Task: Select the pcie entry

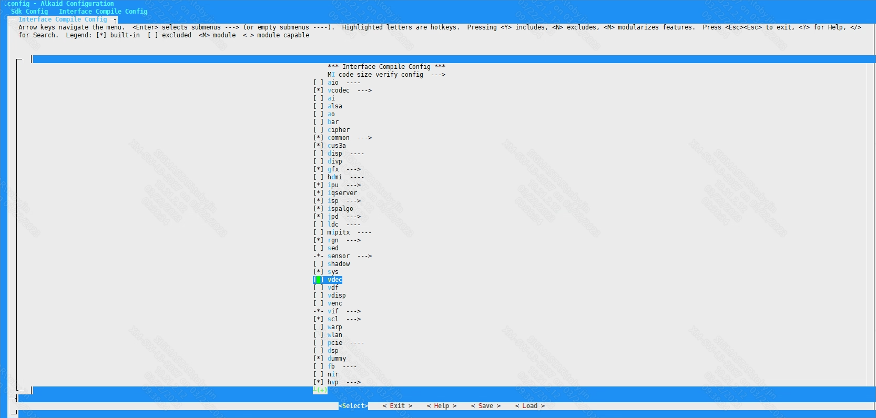Action: [335, 343]
